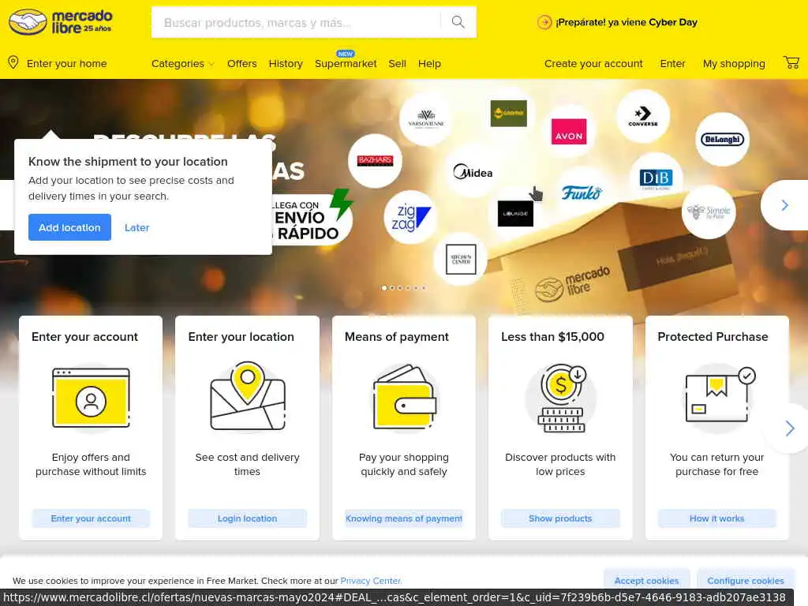Open the Privacy Center link
The width and height of the screenshot is (808, 606).
371,581
